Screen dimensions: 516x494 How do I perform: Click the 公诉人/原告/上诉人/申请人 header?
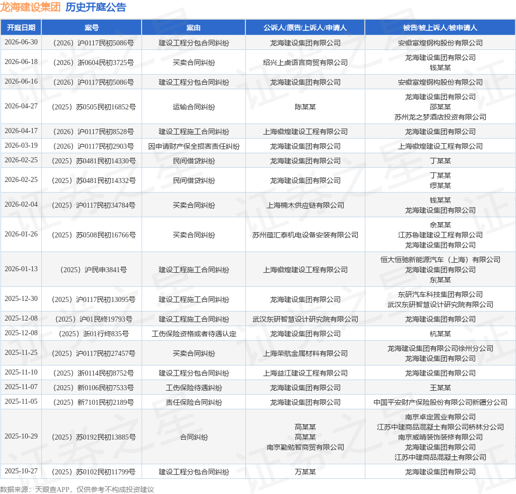(305, 28)
